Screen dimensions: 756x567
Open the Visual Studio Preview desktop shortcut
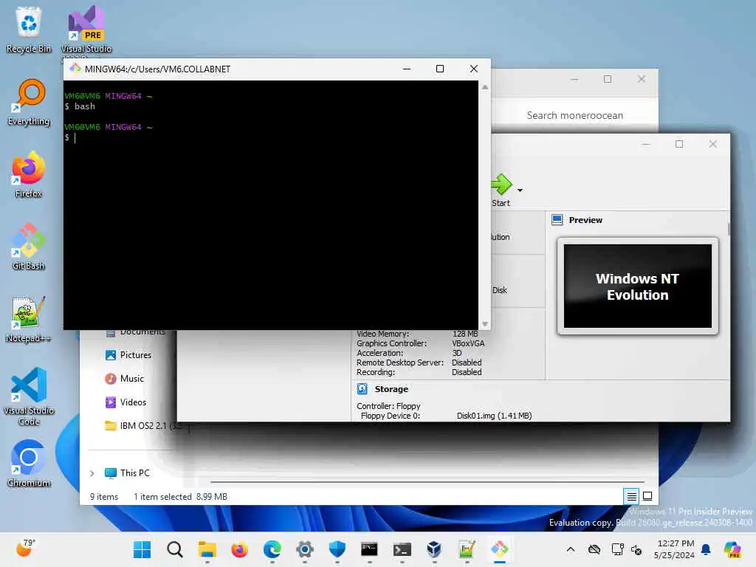point(86,30)
